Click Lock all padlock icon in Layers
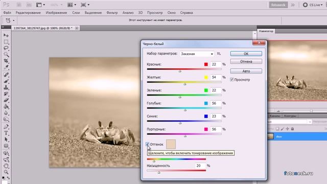Image resolution: width=327 pixels, height=184 pixels. click(x=292, y=129)
